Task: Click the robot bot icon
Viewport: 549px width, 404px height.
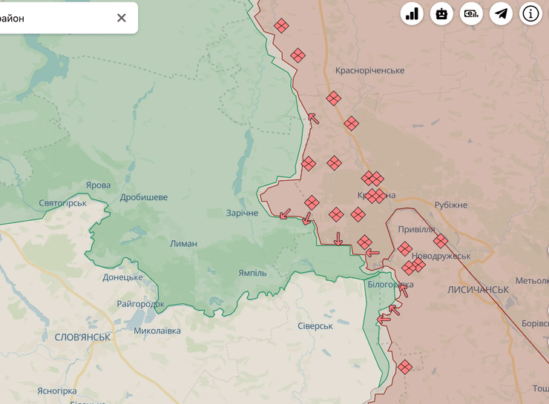Action: (442, 13)
